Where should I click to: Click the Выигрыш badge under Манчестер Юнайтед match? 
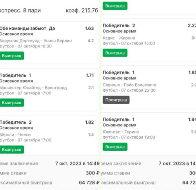(12, 103)
